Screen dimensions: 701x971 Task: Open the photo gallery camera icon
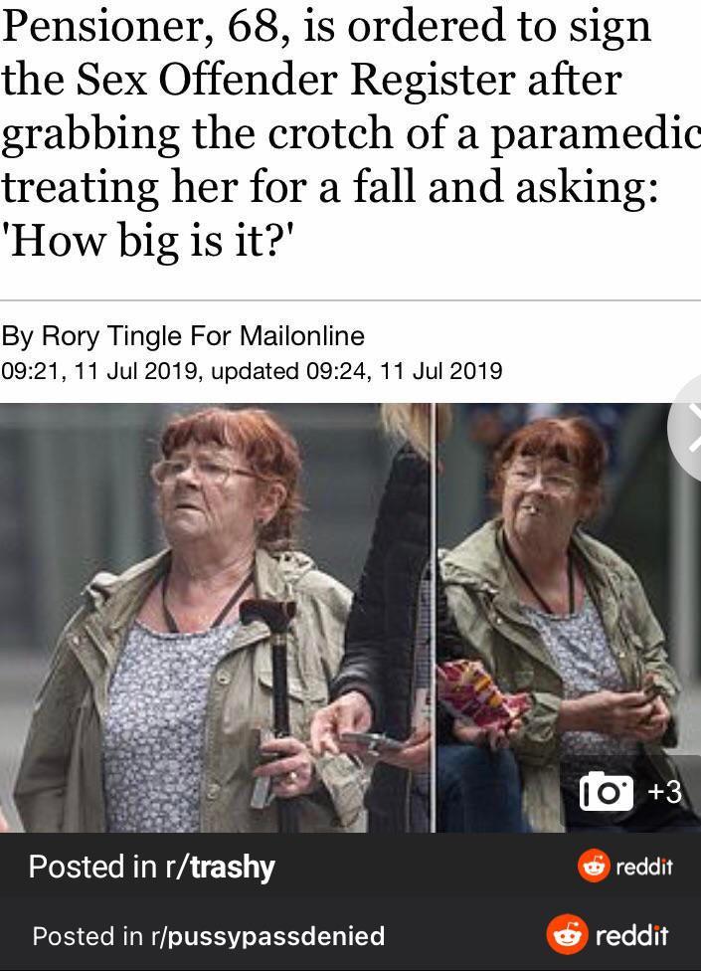click(606, 791)
